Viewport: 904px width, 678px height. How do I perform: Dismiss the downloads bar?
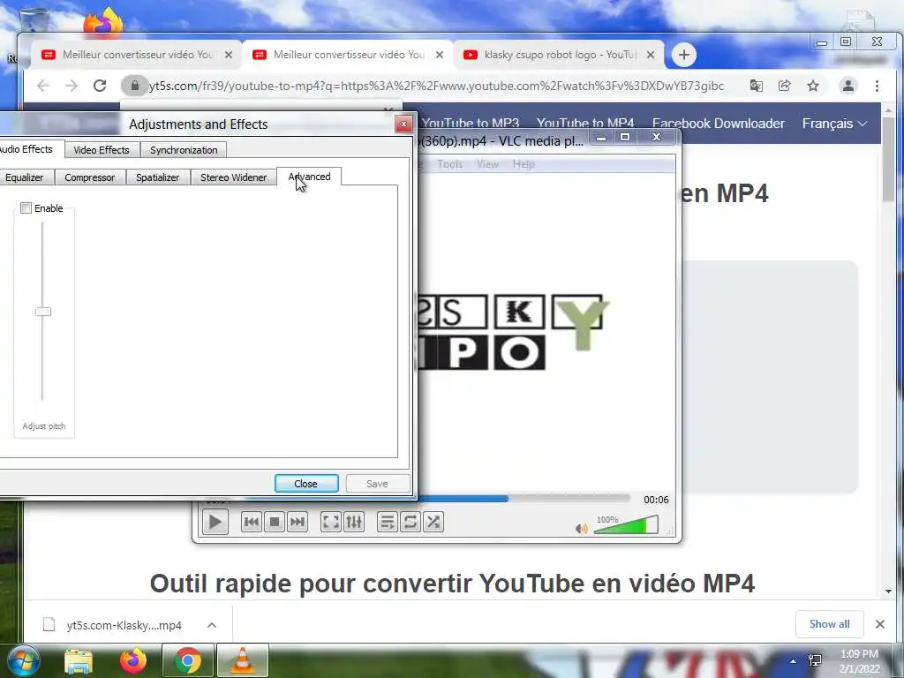pos(880,624)
